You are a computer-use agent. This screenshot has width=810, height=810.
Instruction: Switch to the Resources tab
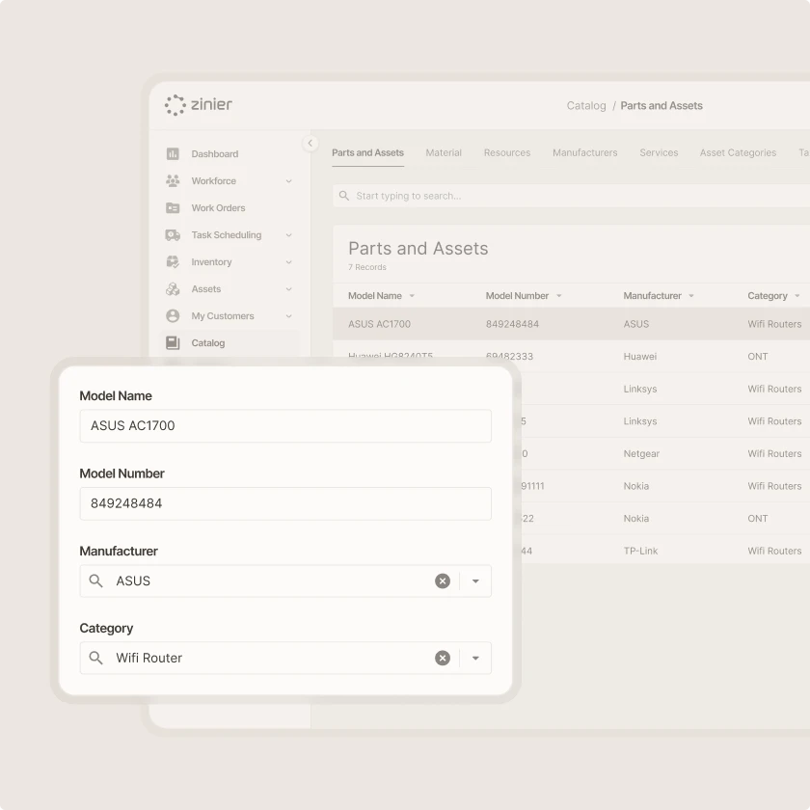click(x=507, y=153)
